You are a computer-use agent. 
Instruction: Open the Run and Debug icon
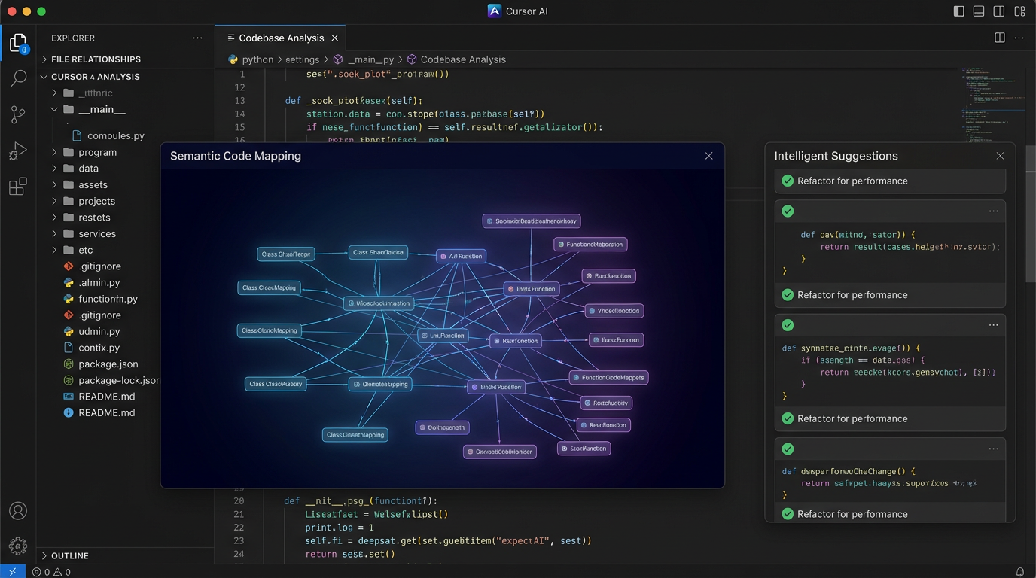18,150
